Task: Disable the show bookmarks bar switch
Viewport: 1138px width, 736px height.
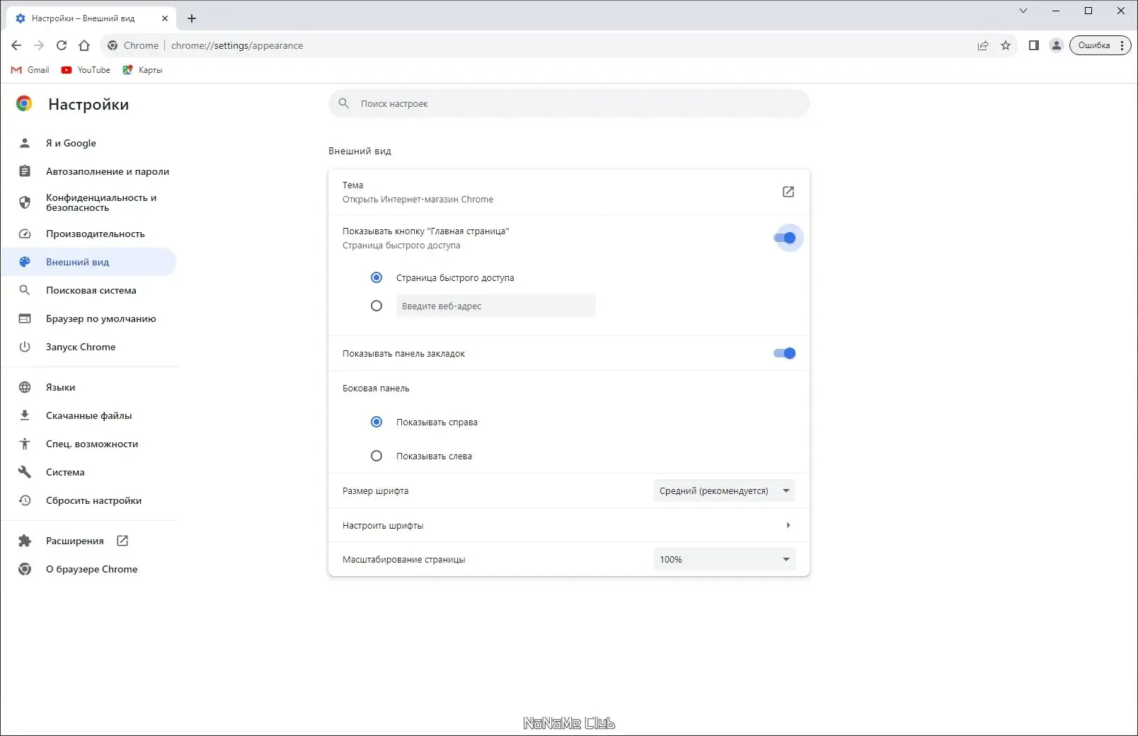Action: pos(784,353)
